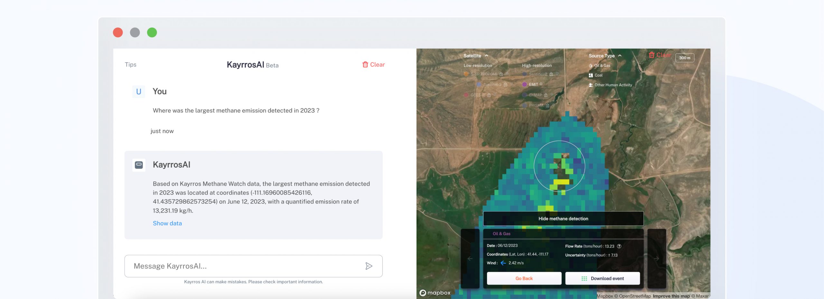Click the Date 06/12/2023 value
This screenshot has width=824, height=299.
point(508,246)
